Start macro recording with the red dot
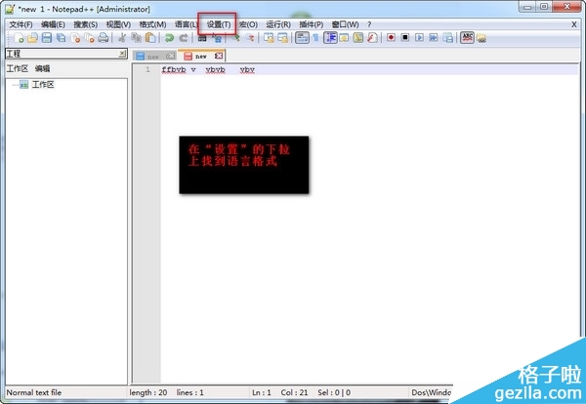 coord(390,38)
